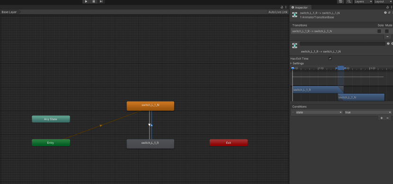Toggle the Inspector panel lock icon
393x184 pixels.
[x=387, y=7]
